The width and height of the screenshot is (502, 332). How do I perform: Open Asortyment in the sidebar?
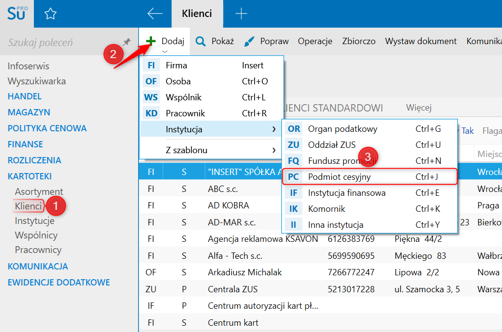pos(39,191)
